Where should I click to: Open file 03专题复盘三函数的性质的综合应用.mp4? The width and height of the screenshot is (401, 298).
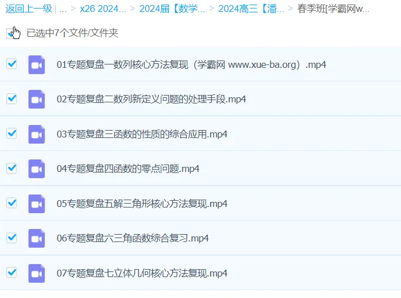coord(142,134)
